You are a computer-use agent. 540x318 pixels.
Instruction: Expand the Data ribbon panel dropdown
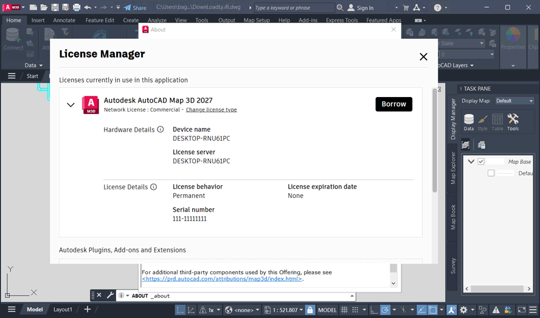click(33, 65)
